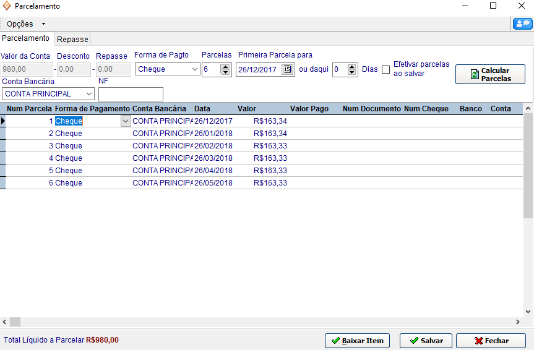The width and height of the screenshot is (534, 350).
Task: Click Fechar to close the form
Action: [491, 341]
